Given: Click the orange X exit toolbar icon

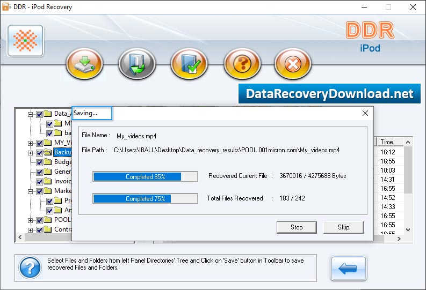Looking at the screenshot, I should 293,63.
